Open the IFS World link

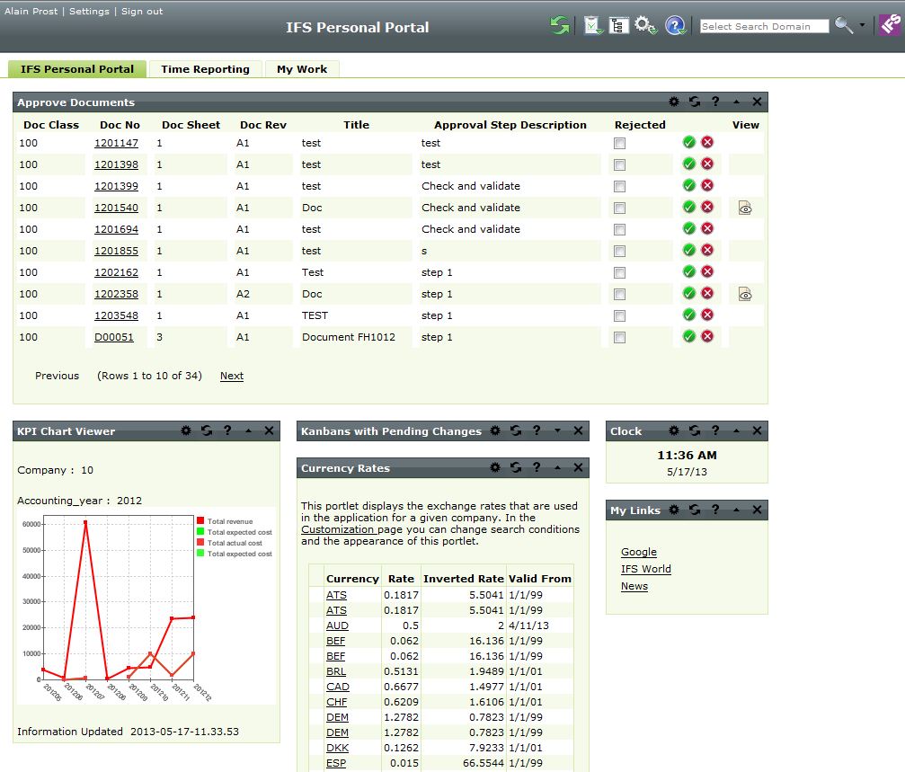tap(645, 569)
